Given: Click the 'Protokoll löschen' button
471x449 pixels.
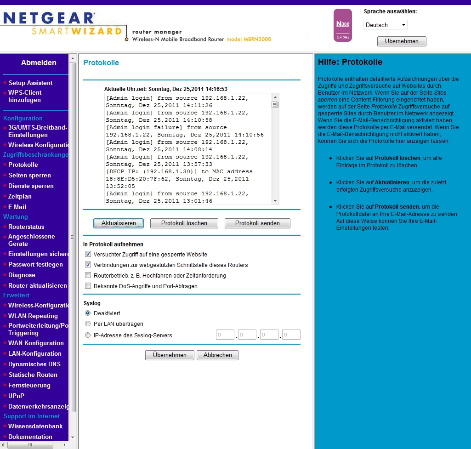Looking at the screenshot, I should (x=184, y=223).
